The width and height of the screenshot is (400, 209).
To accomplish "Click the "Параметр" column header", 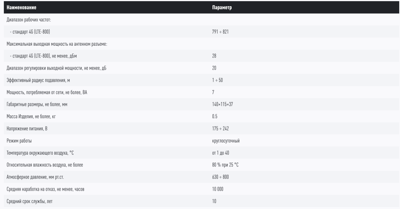I will [x=222, y=7].
